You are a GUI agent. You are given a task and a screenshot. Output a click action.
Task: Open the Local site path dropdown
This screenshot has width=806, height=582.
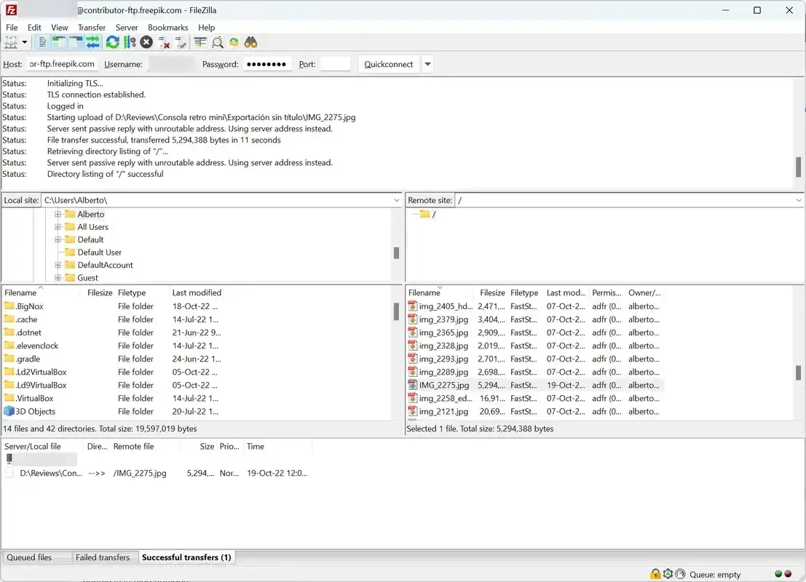pos(396,200)
